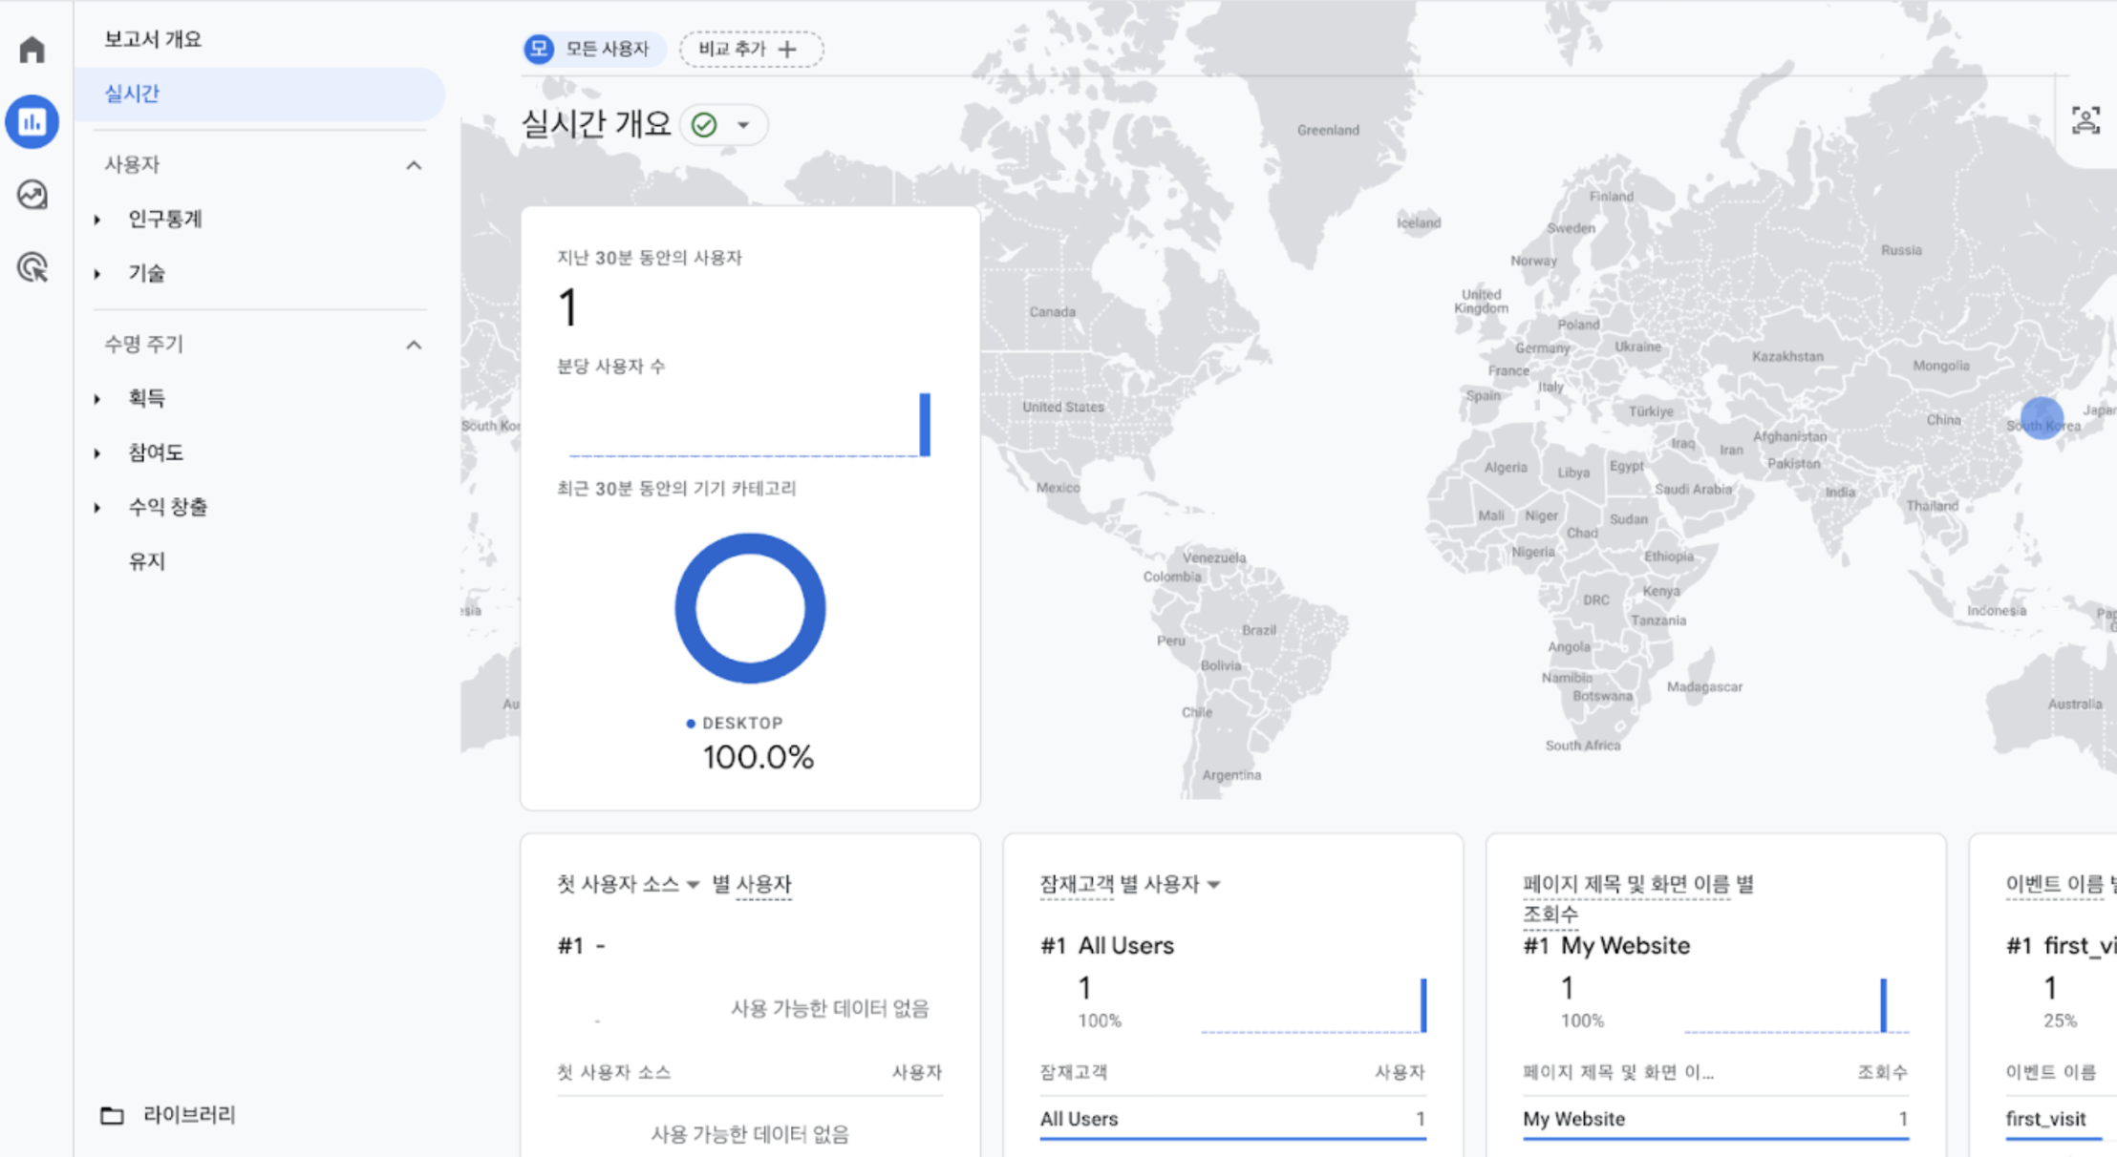
Task: Click the South Korea bubble on map
Action: 2042,418
